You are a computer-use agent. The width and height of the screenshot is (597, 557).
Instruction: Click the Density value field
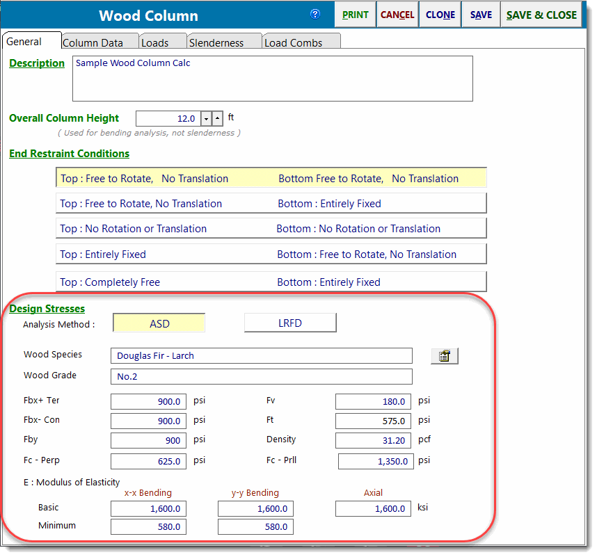click(374, 440)
